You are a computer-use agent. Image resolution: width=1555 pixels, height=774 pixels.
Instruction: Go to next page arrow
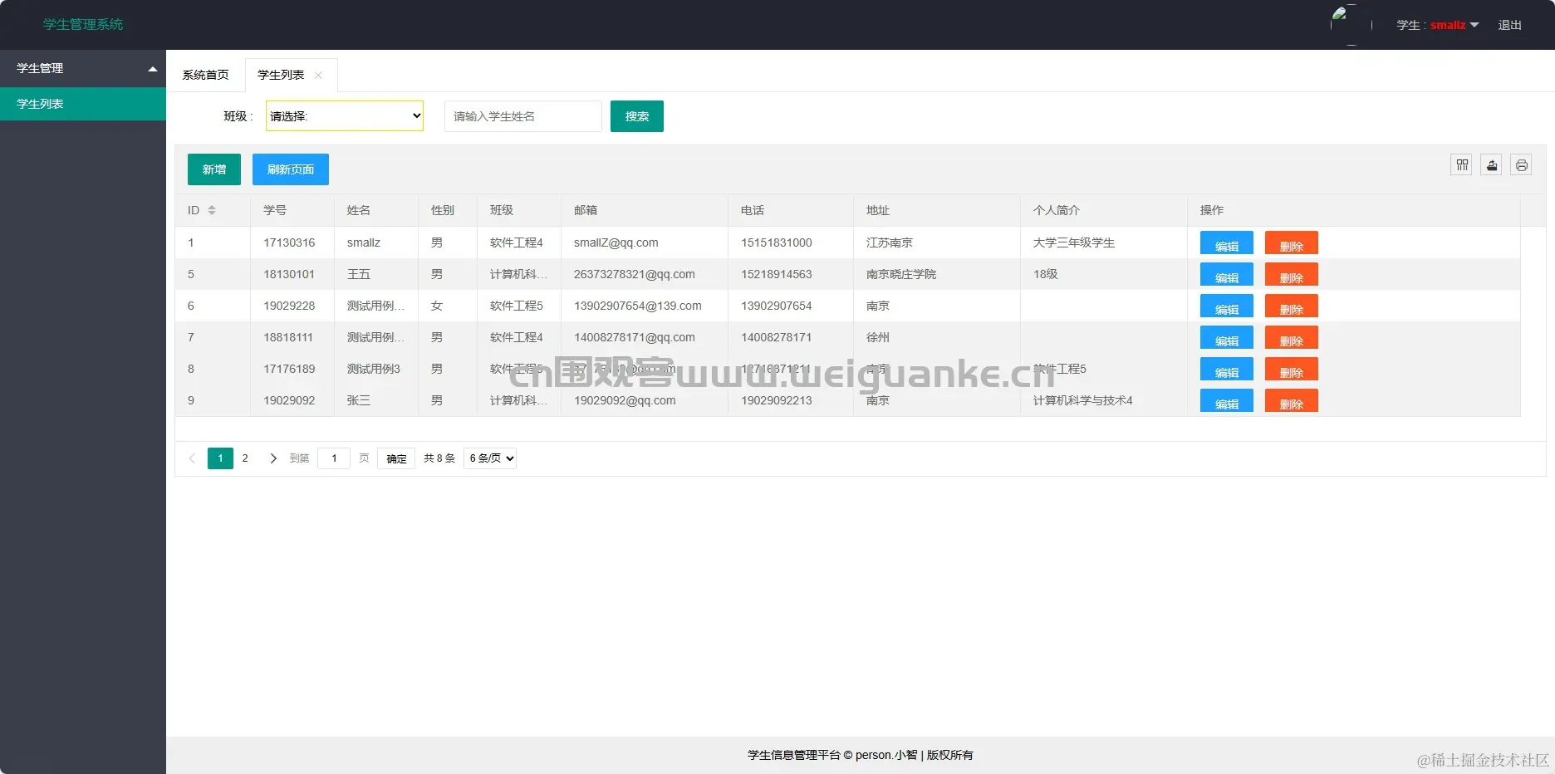pyautogui.click(x=273, y=458)
